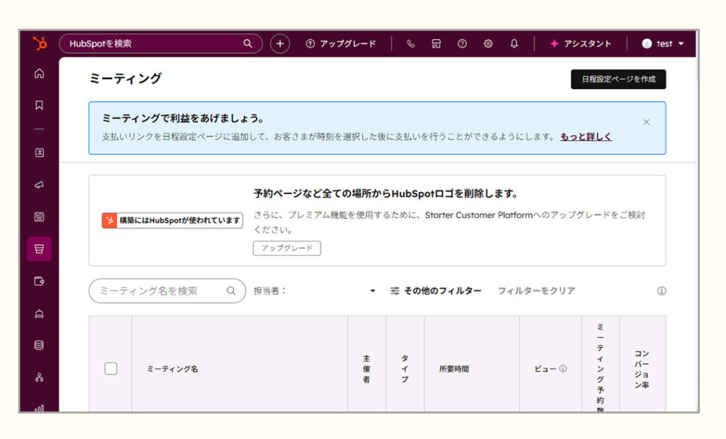Dismiss the ミーティングで利益 banner
This screenshot has width=726, height=439.
point(646,122)
